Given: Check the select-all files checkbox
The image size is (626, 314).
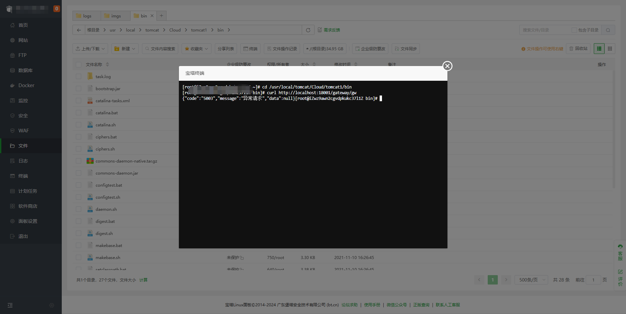Looking at the screenshot, I should click(x=79, y=65).
